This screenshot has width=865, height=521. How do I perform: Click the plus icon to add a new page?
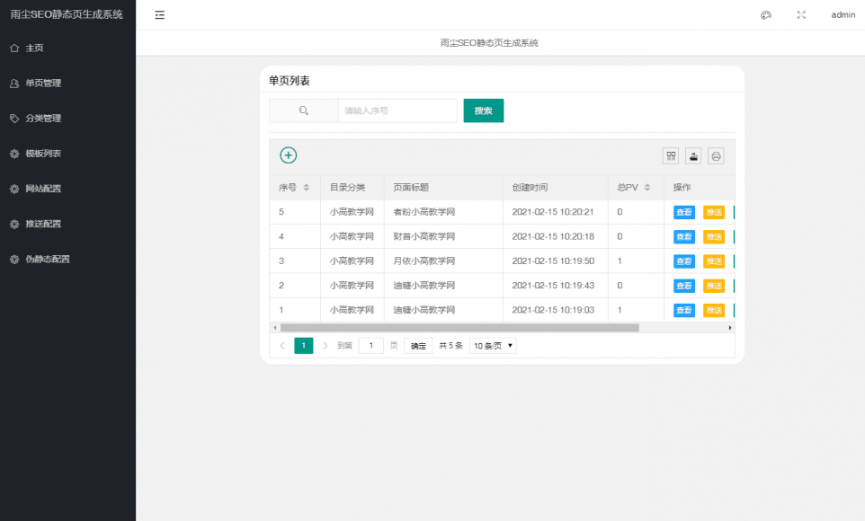pyautogui.click(x=288, y=155)
